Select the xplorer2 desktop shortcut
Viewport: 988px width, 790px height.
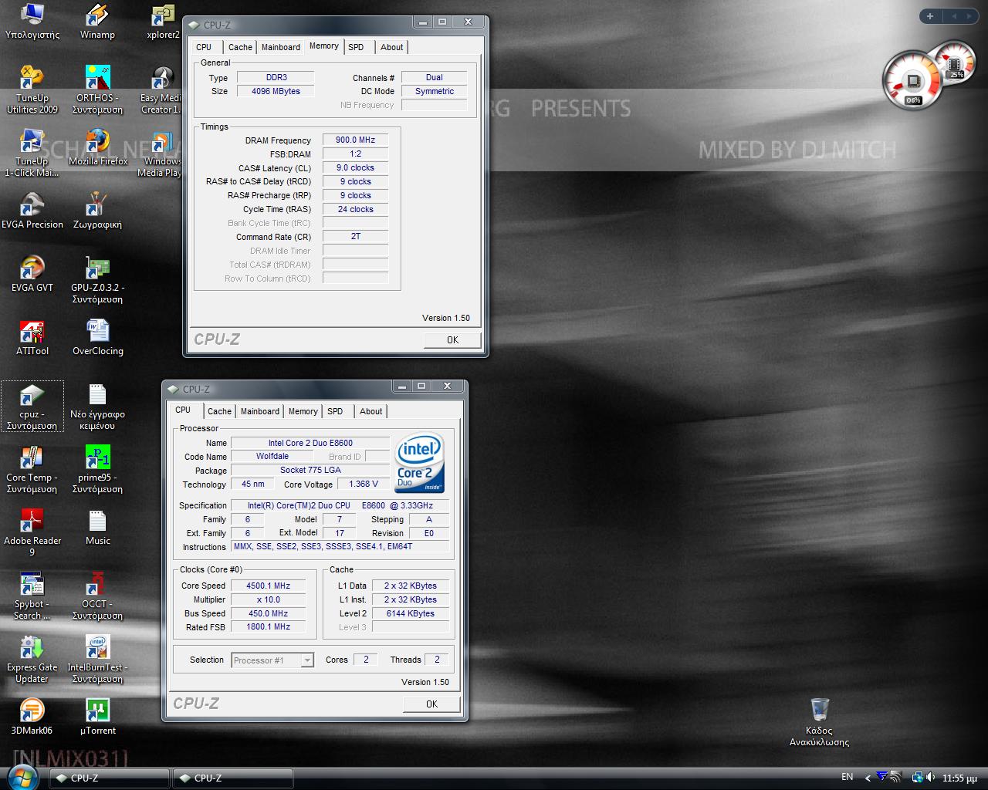tap(163, 22)
